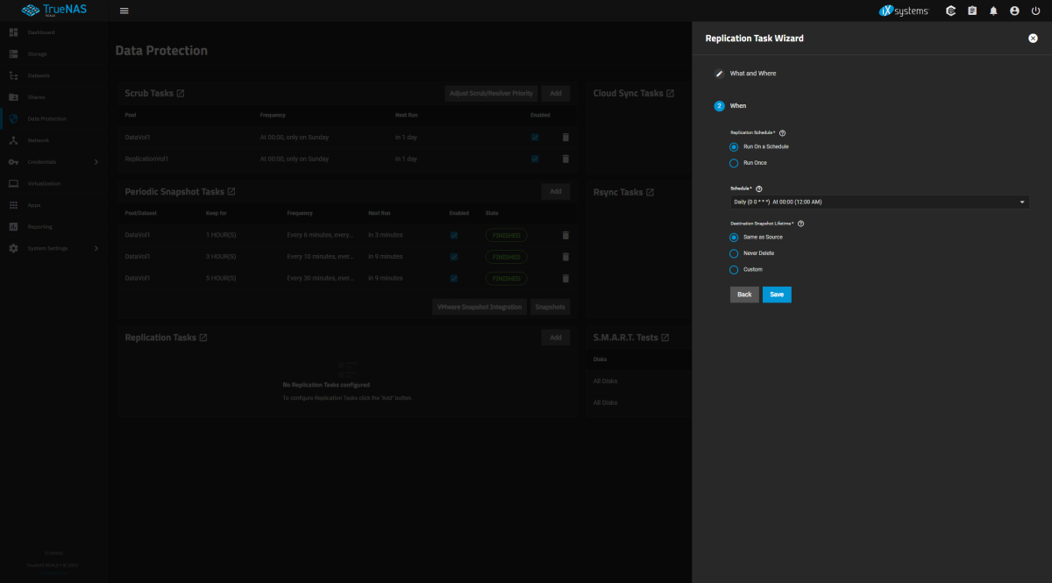The image size is (1052, 583).
Task: Toggle Enabled for 3 HOUR(S) snapshot task
Action: click(x=453, y=257)
